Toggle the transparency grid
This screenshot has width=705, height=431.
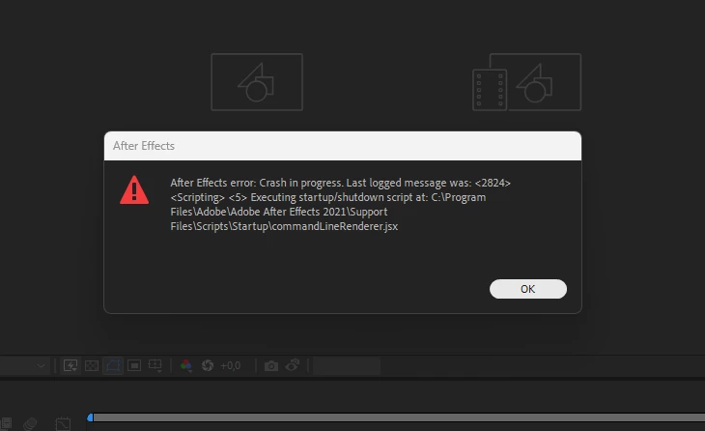[92, 365]
